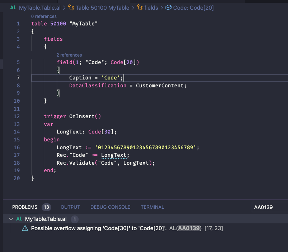Screen dimensions: 288x252
Task: Click the '0 references' CodeLens link
Action: pos(43,16)
